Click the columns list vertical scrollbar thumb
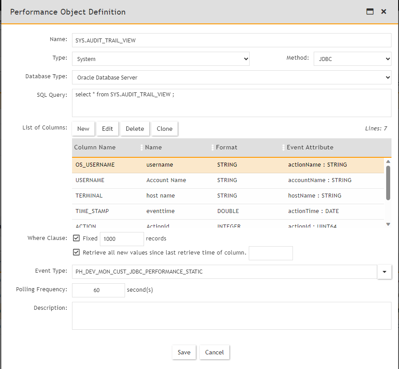The image size is (399, 369). (x=388, y=182)
